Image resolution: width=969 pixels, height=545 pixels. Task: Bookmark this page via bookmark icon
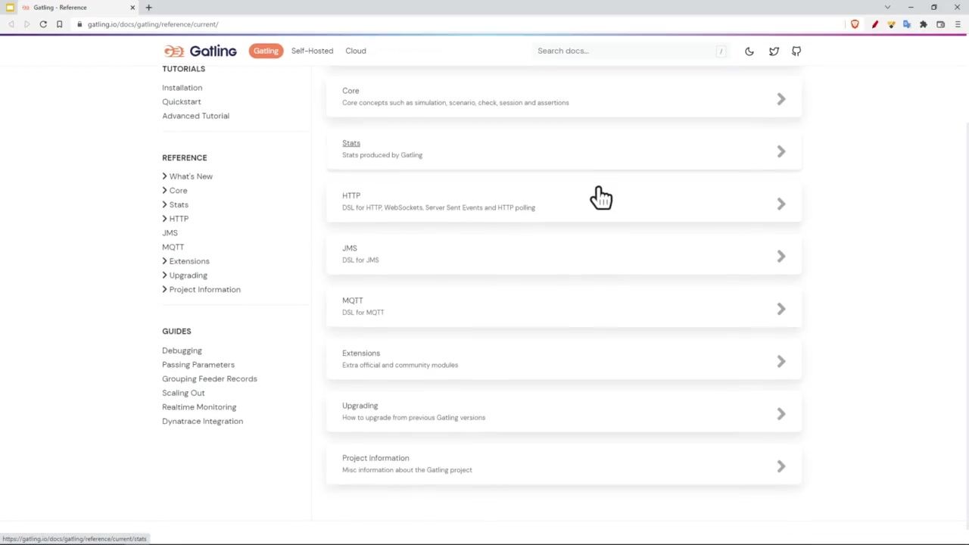59,24
